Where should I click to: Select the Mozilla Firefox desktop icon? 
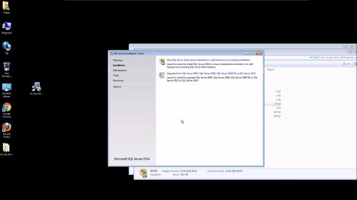pyautogui.click(x=7, y=131)
